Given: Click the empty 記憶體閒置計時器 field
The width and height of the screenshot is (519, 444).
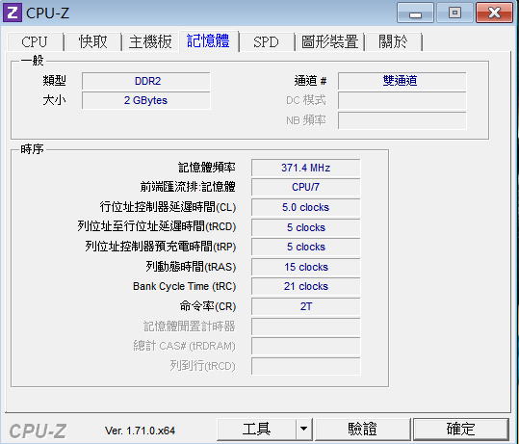Looking at the screenshot, I should click(x=306, y=326).
